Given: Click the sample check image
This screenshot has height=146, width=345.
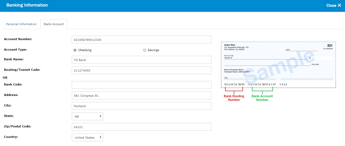Looking at the screenshot, I should (278, 64).
